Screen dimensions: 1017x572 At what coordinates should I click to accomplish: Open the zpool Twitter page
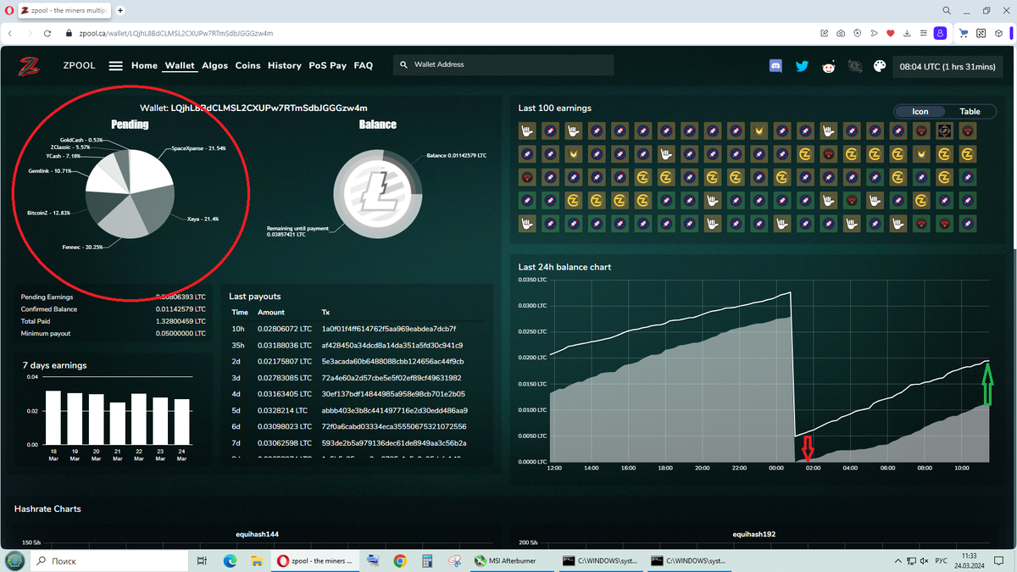(x=802, y=66)
